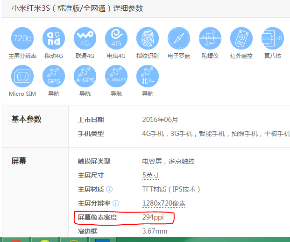Click the 真八核 label
Image resolution: width=290 pixels, height=242 pixels.
[273, 56]
